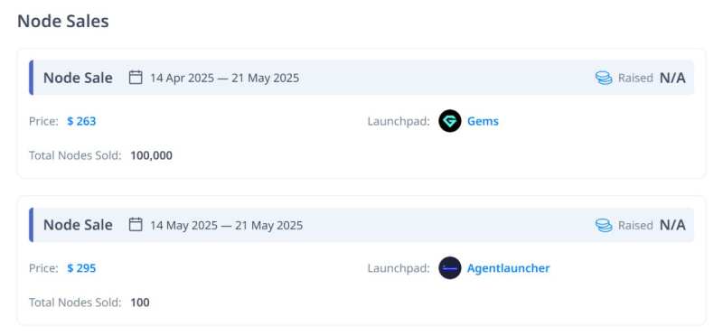The height and width of the screenshot is (336, 723).
Task: Click calendar icon beside 14 May 2025
Action: [x=135, y=225]
